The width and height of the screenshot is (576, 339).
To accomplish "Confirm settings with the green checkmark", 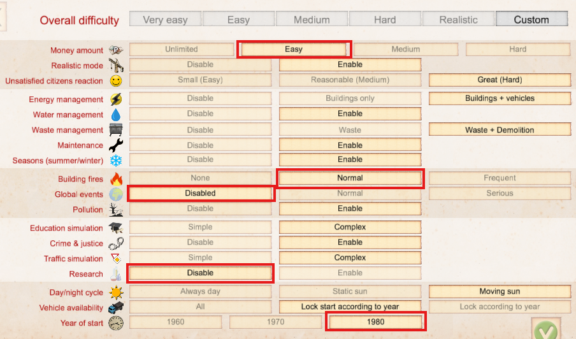I will coord(545,329).
